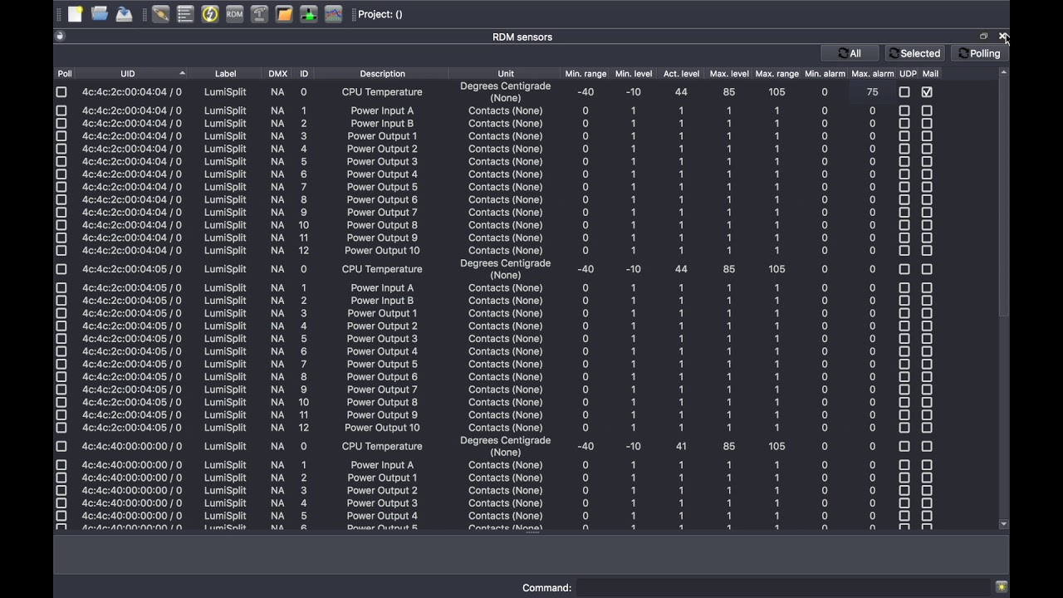Viewport: 1063px width, 598px height.
Task: Click the Act. level column header
Action: pos(681,74)
